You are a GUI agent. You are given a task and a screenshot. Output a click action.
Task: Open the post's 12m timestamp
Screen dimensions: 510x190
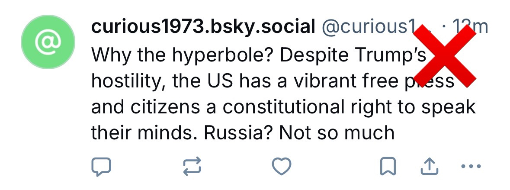tap(471, 28)
